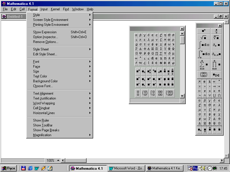Viewport: 230px width, 172px height.
Task: Expand the Magnification submenu
Action: coord(60,135)
